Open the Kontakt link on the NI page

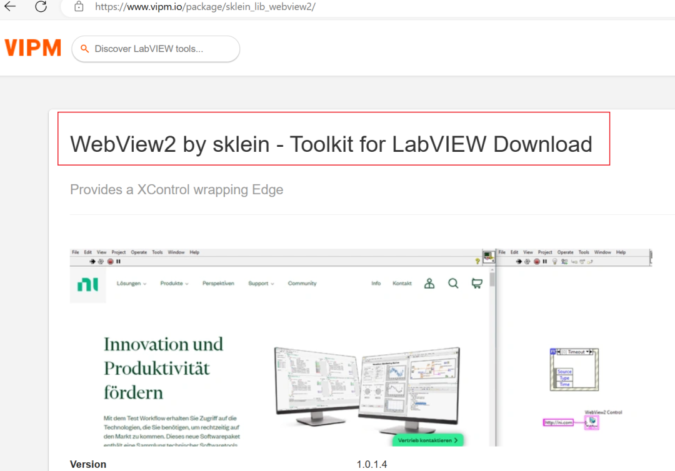point(402,283)
